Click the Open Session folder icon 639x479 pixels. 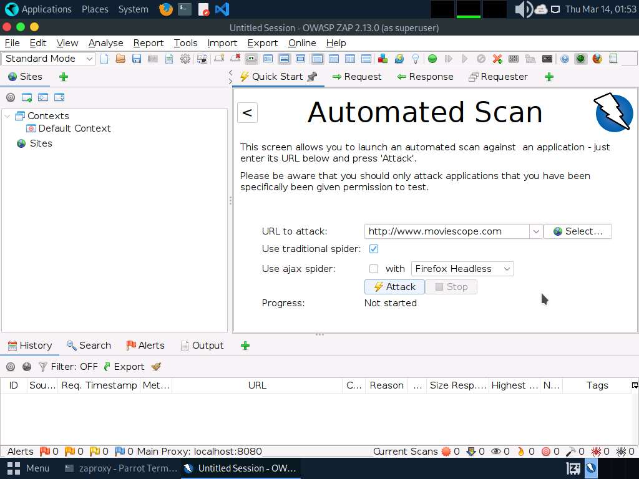coord(120,59)
